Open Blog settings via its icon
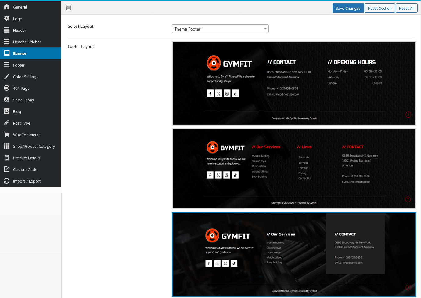This screenshot has height=298, width=421. 7,111
